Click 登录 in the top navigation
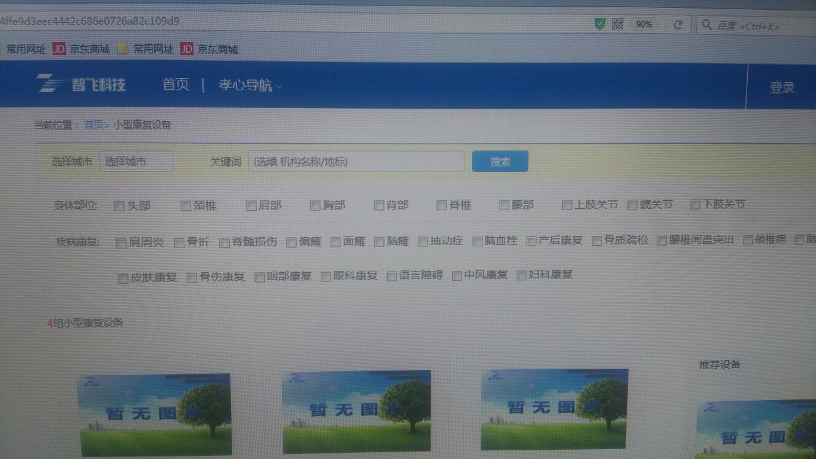Viewport: 816px width, 459px height. click(x=782, y=88)
